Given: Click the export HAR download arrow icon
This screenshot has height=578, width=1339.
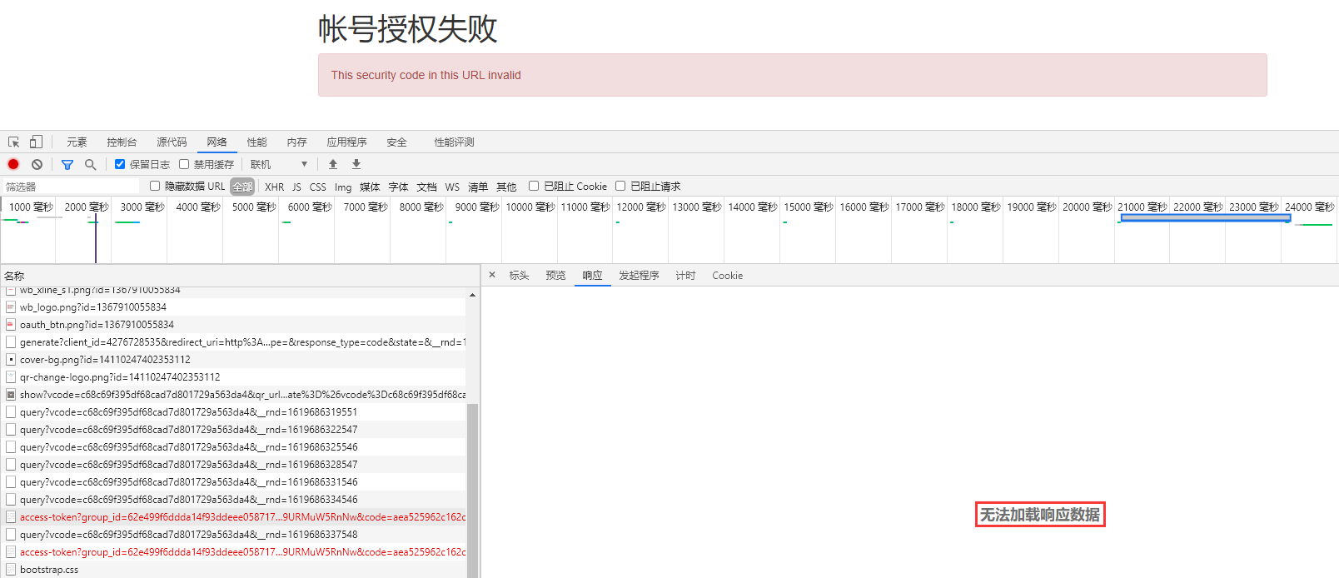Looking at the screenshot, I should point(356,164).
